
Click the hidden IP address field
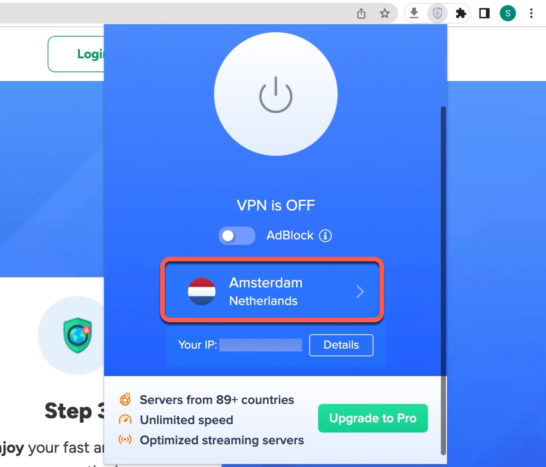tap(261, 345)
